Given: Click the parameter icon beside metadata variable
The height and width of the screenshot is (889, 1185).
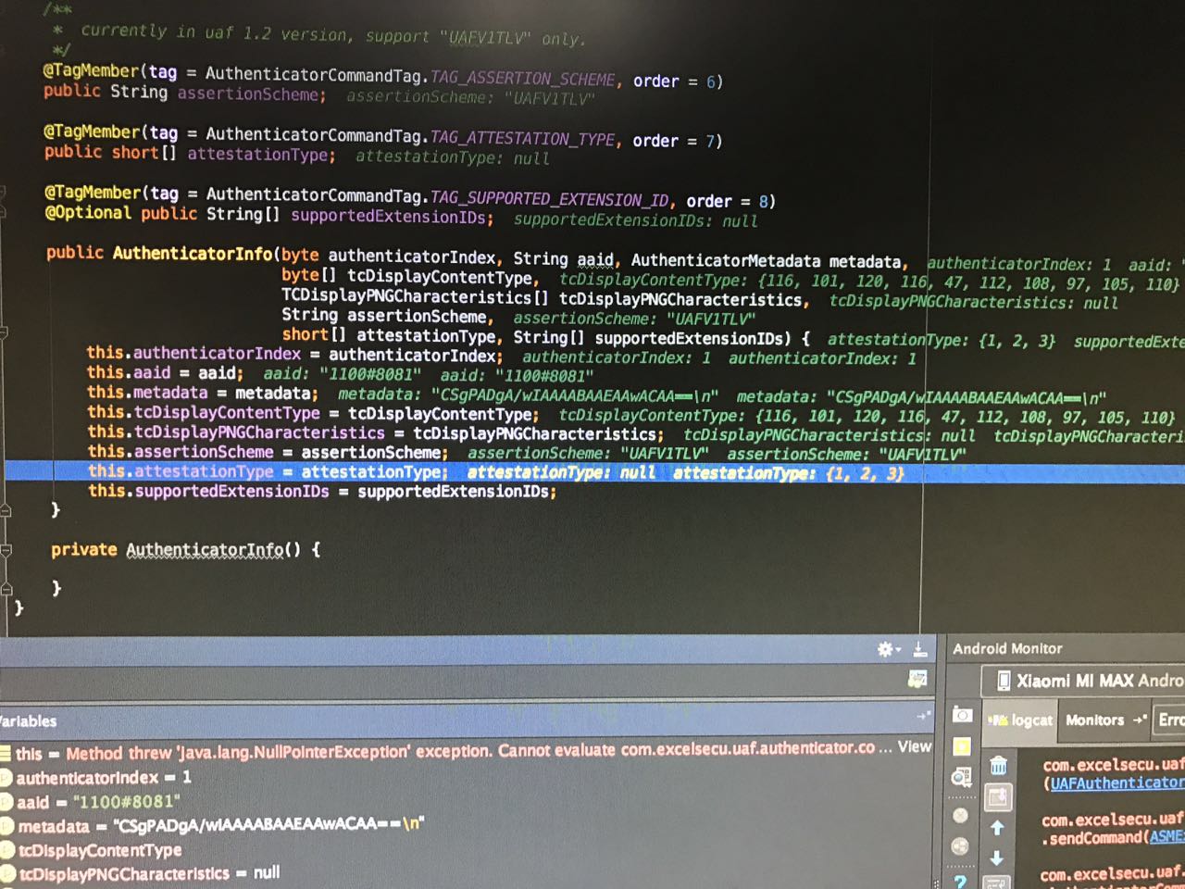Looking at the screenshot, I should 6,826.
